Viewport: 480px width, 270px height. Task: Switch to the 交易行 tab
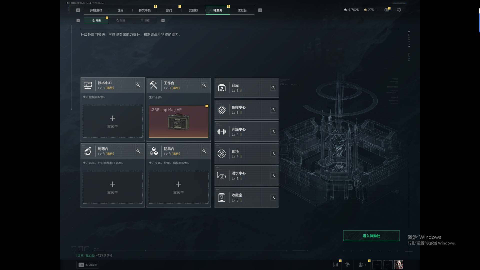(193, 10)
